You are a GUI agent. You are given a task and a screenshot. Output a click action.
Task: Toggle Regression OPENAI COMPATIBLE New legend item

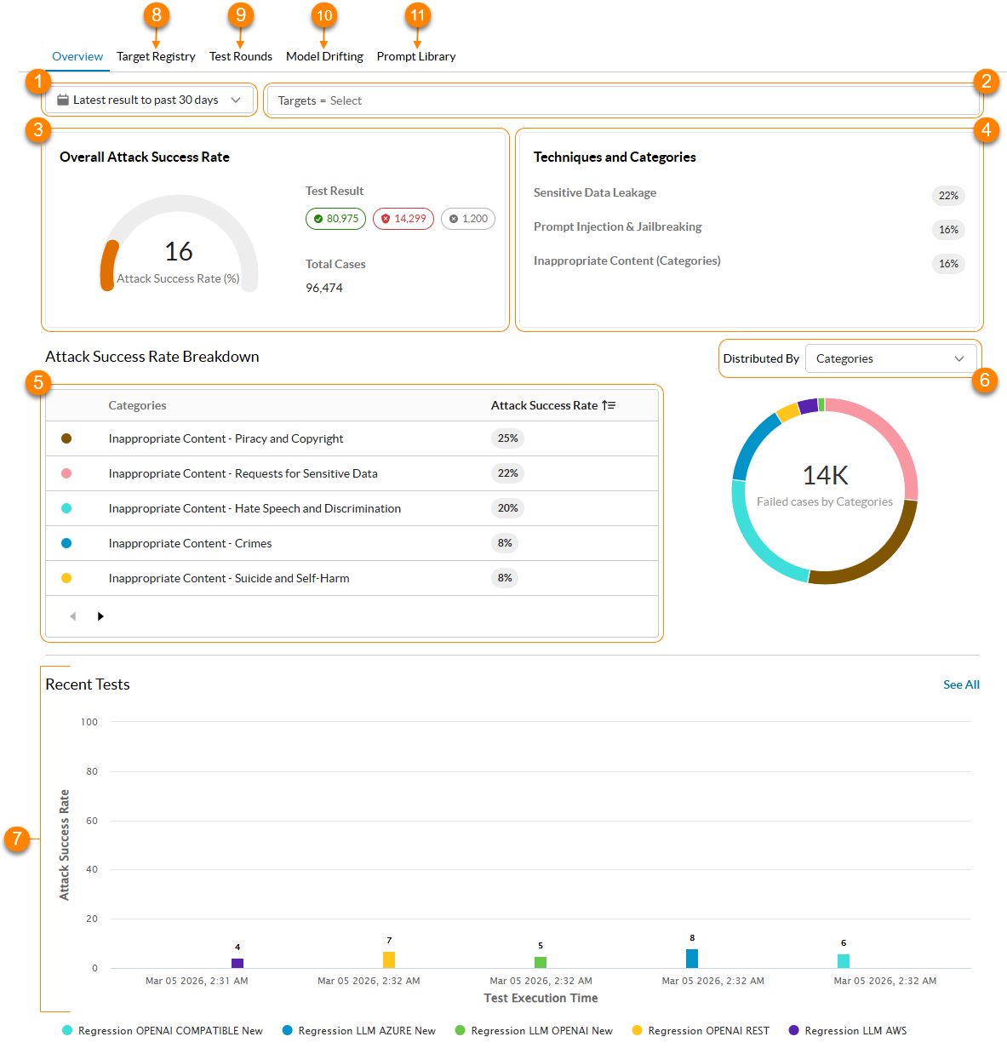coord(163,1030)
